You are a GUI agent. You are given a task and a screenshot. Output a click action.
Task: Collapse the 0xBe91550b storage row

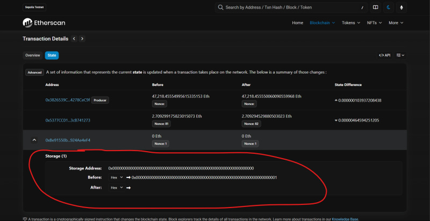click(x=34, y=140)
